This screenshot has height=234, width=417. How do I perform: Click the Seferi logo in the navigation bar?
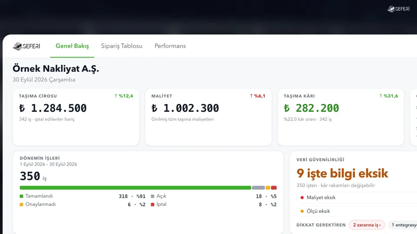point(26,46)
